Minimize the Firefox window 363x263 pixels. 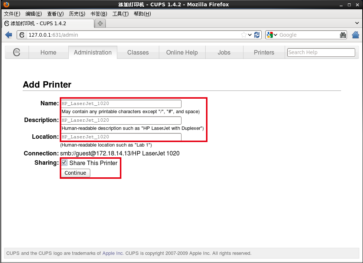341,4
